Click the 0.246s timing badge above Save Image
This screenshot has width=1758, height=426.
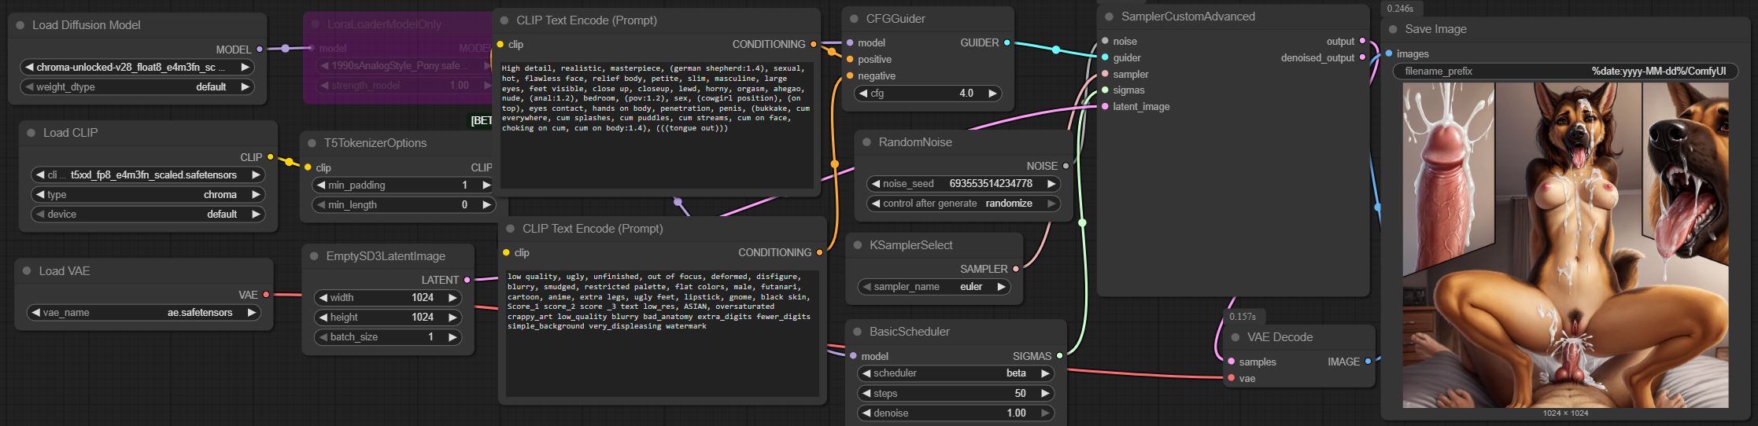click(x=1400, y=9)
